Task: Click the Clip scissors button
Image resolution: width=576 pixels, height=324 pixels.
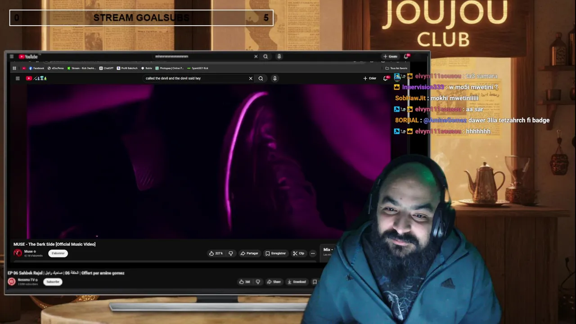Action: point(298,253)
